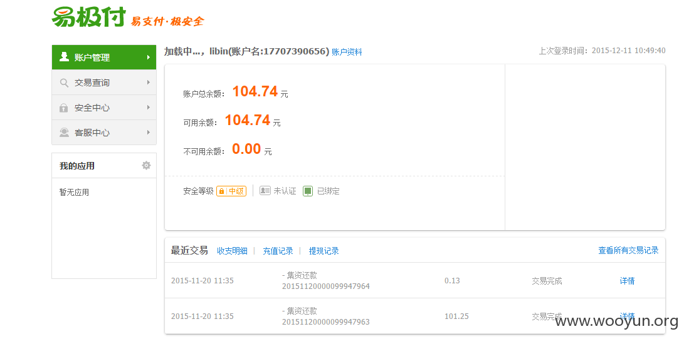Click date of transaction ending 947964

click(203, 281)
